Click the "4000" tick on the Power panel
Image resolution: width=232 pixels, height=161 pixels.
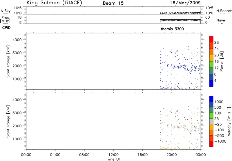coord(17,40)
